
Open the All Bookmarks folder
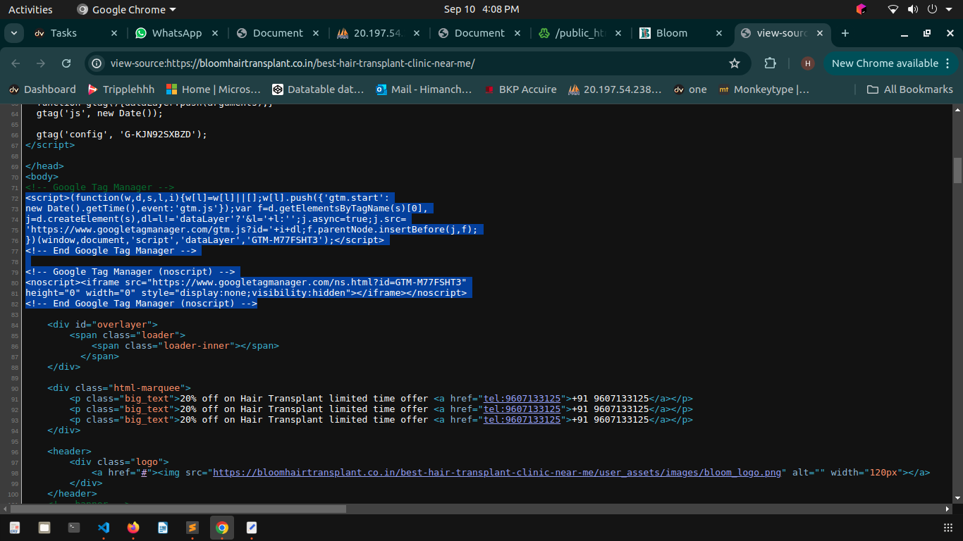[x=909, y=89]
